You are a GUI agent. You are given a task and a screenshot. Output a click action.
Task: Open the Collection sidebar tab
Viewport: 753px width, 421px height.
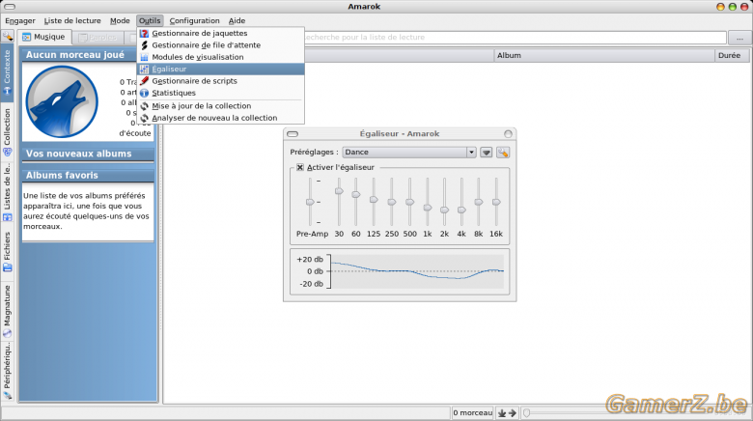tap(7, 132)
